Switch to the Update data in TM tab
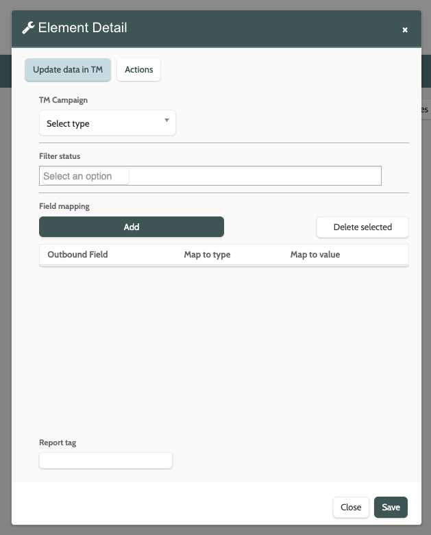This screenshot has height=535, width=431. 68,70
